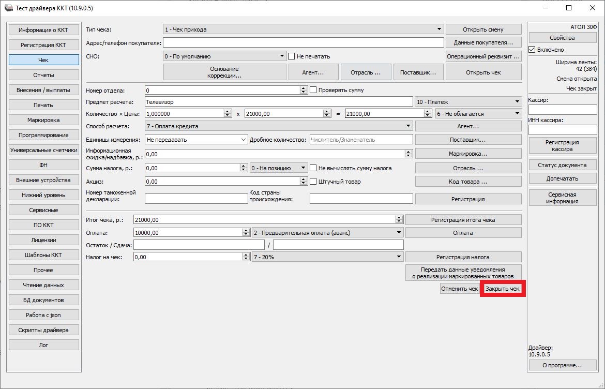Image resolution: width=605 pixels, height=389 pixels.
Task: Go to the 'Информация о ККТ' section
Action: [44, 30]
